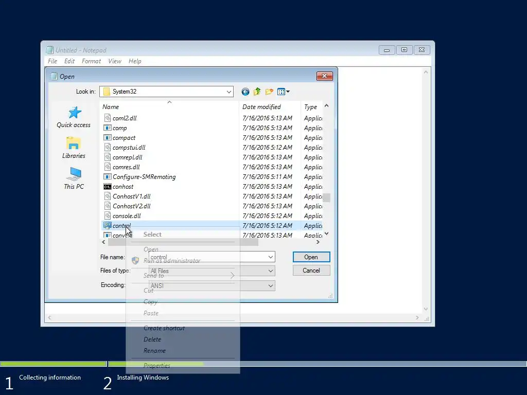Click the Cancel button
The height and width of the screenshot is (395, 527).
click(x=311, y=271)
